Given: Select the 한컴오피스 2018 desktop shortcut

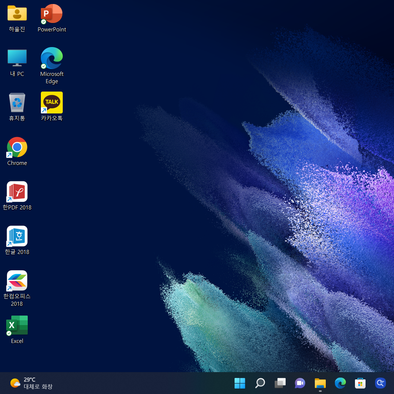Looking at the screenshot, I should 17,281.
